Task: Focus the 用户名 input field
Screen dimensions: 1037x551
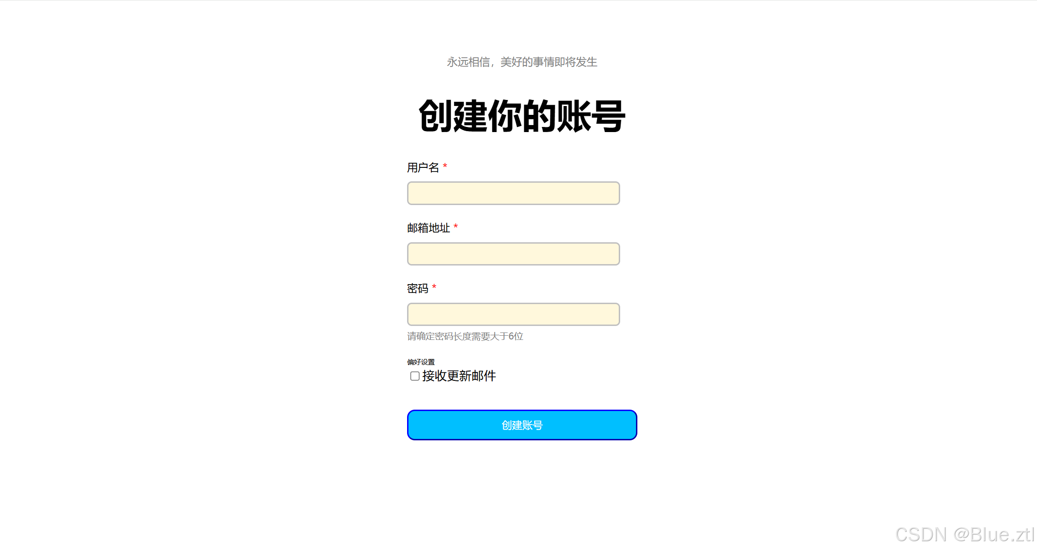Action: 513,193
